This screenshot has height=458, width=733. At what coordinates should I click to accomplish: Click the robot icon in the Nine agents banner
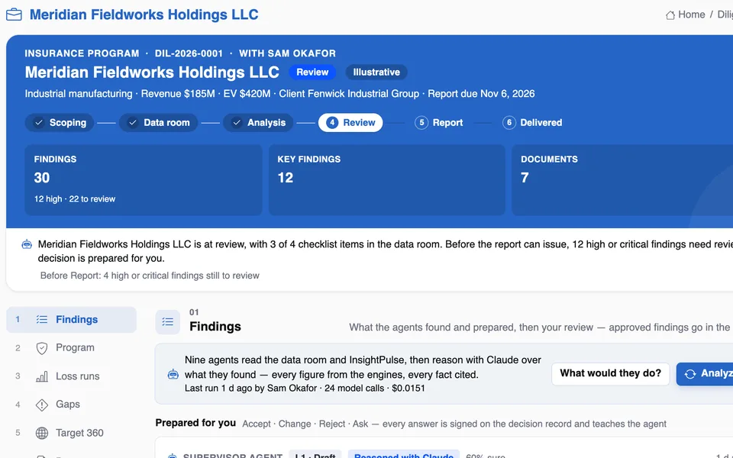[173, 374]
